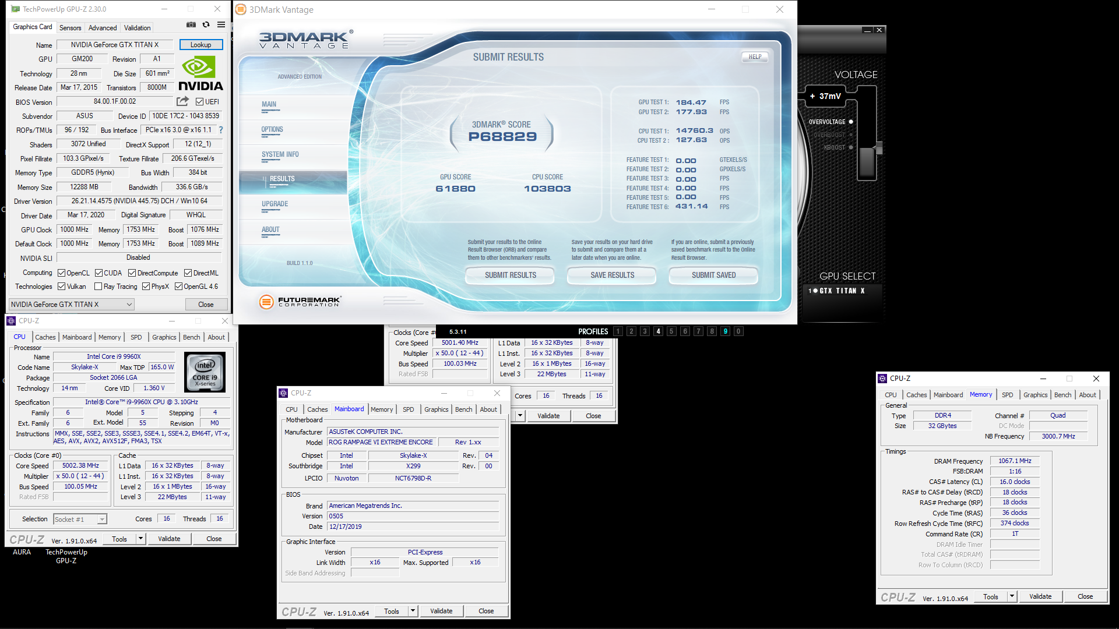1119x629 pixels.
Task: Toggle the UEFI checkbox in GPU-Z
Action: 199,102
